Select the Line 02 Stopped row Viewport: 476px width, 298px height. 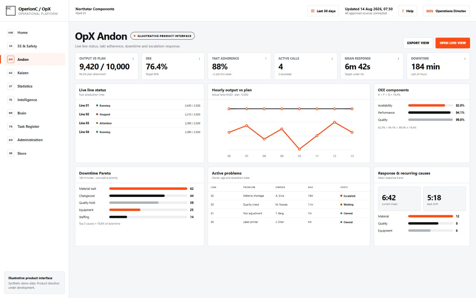(140, 114)
